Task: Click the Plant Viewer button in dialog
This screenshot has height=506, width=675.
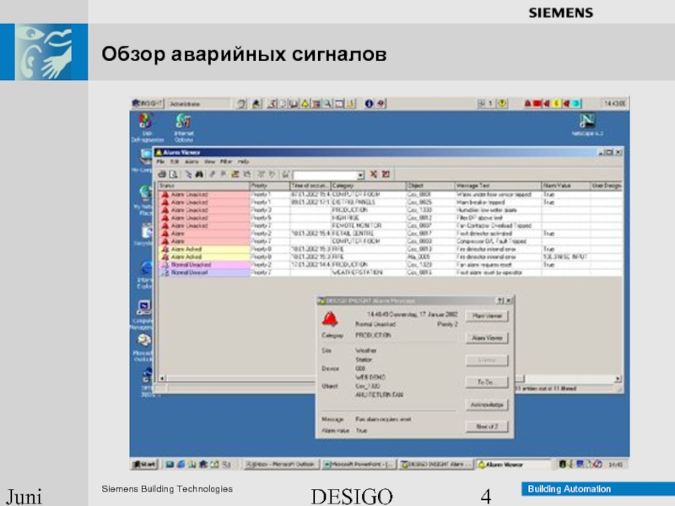Action: (x=487, y=315)
